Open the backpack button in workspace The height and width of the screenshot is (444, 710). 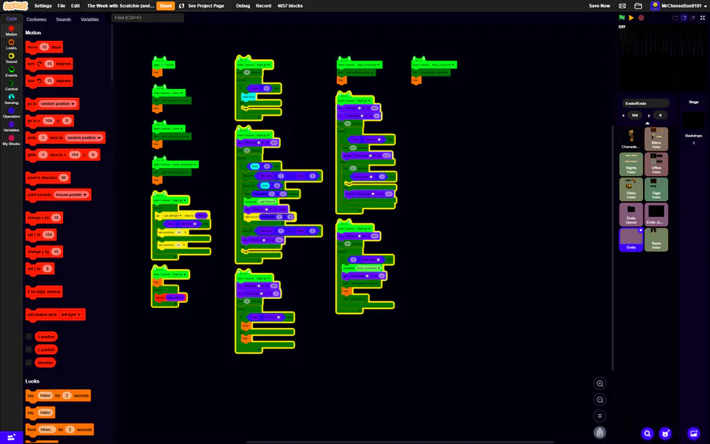[600, 433]
